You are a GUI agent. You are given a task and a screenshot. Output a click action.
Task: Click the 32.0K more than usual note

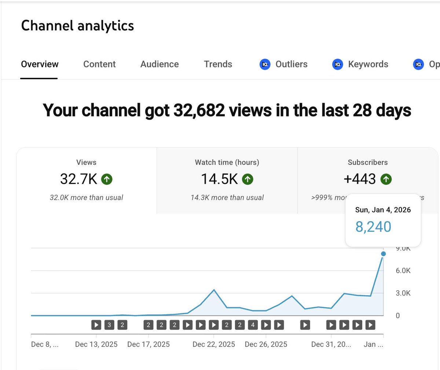(x=87, y=197)
